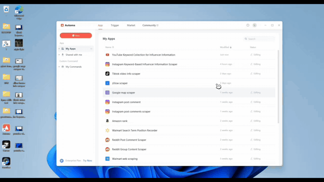The width and height of the screenshot is (324, 182).
Task: Open Reddit Post Comment Scraper
Action: (x=129, y=140)
